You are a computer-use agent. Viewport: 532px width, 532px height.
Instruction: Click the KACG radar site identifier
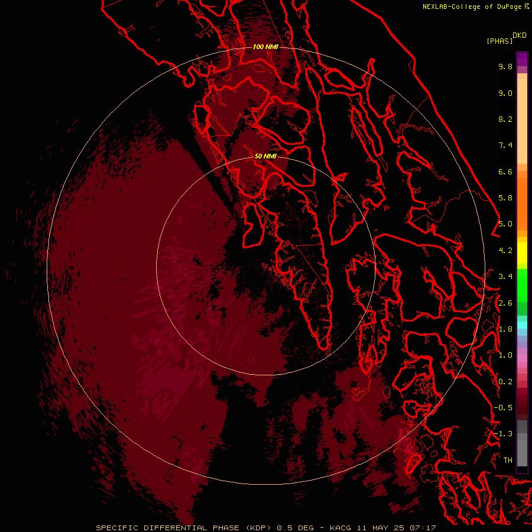pyautogui.click(x=340, y=528)
